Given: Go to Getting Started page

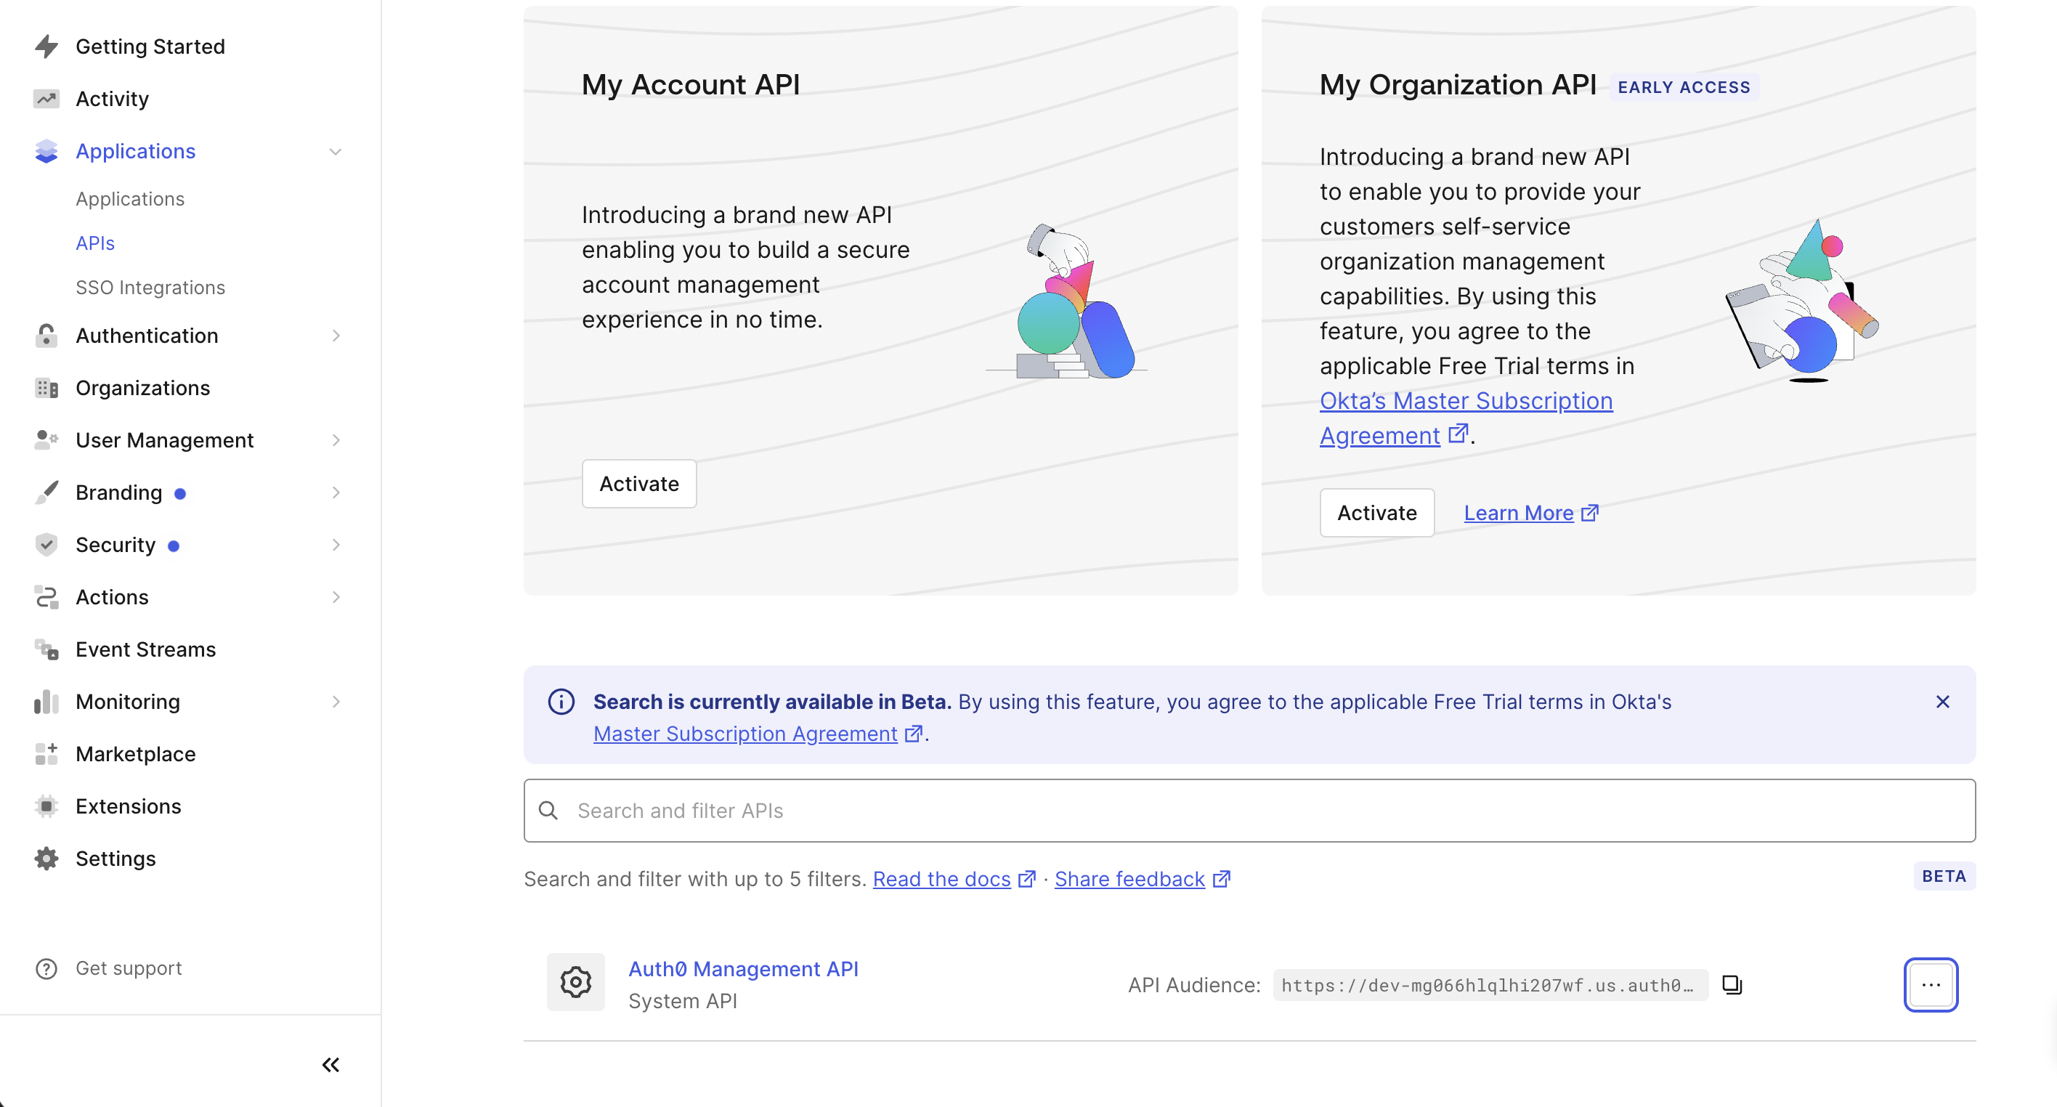Looking at the screenshot, I should 150,46.
